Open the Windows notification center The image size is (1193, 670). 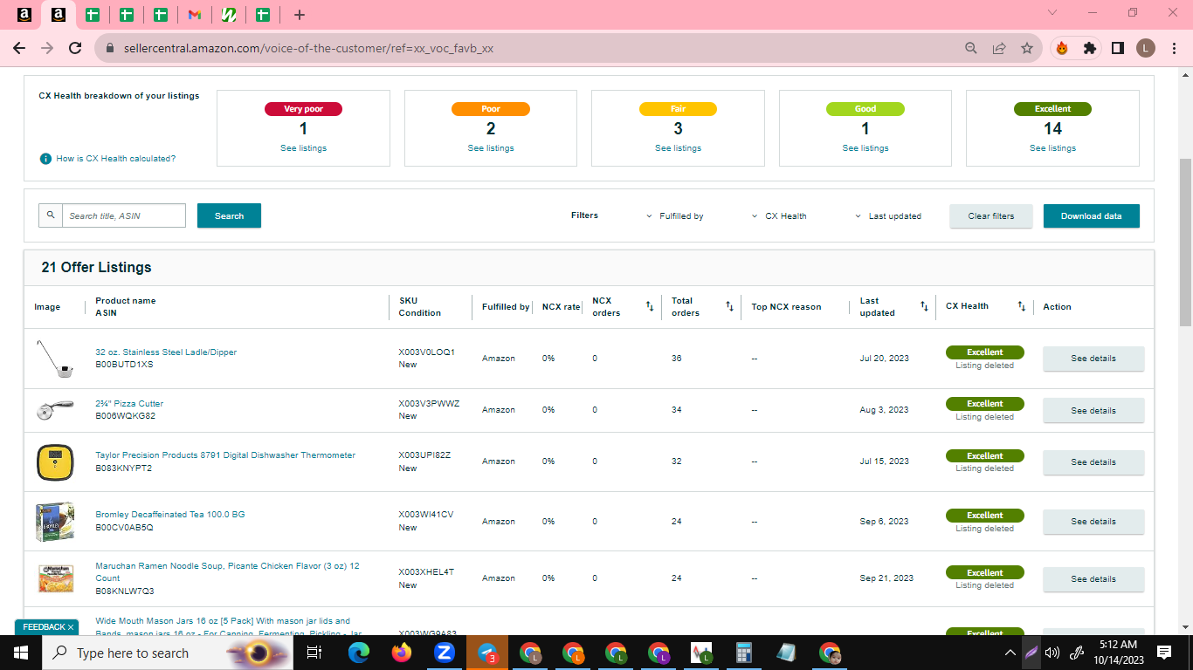[1164, 653]
